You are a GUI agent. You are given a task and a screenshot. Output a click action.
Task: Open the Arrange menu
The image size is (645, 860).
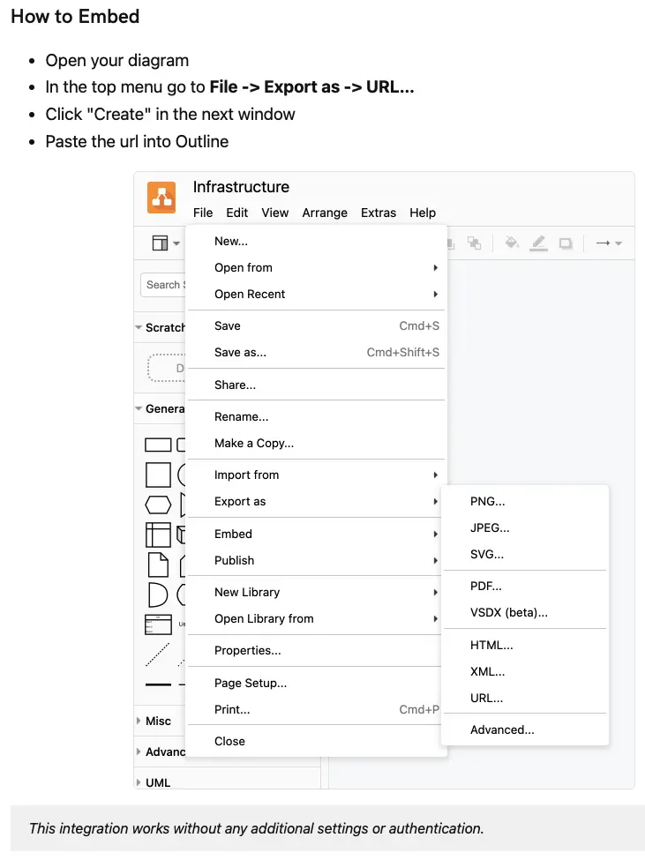pos(325,213)
